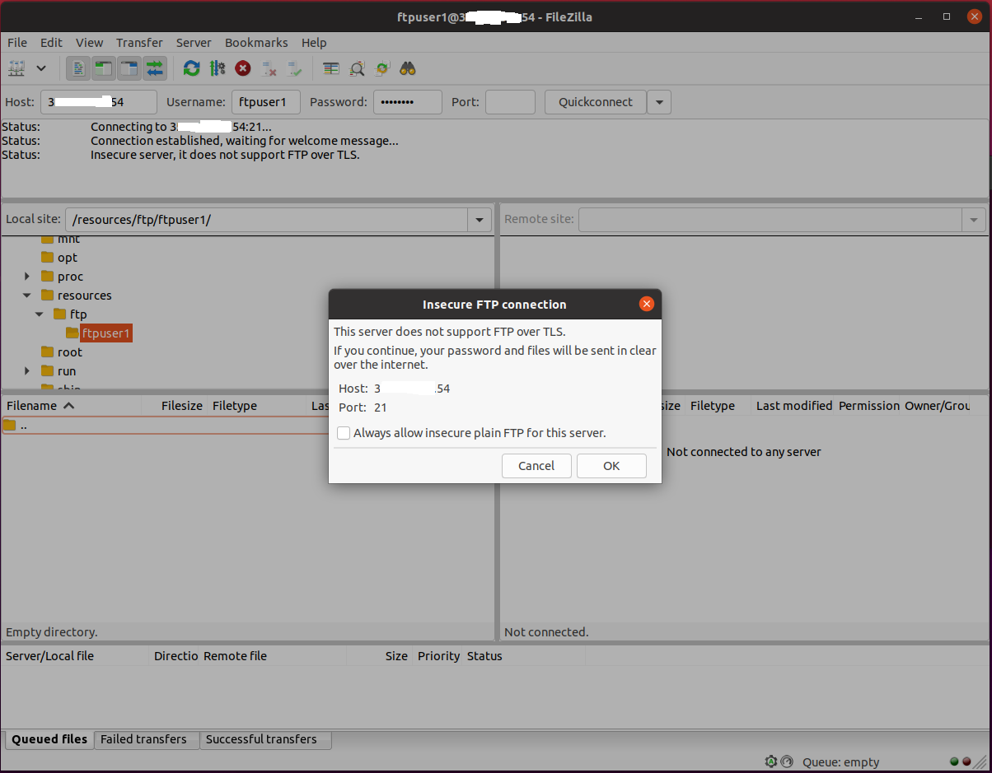Click the speed limits gauge icon
Image resolution: width=992 pixels, height=773 pixels.
tap(787, 761)
